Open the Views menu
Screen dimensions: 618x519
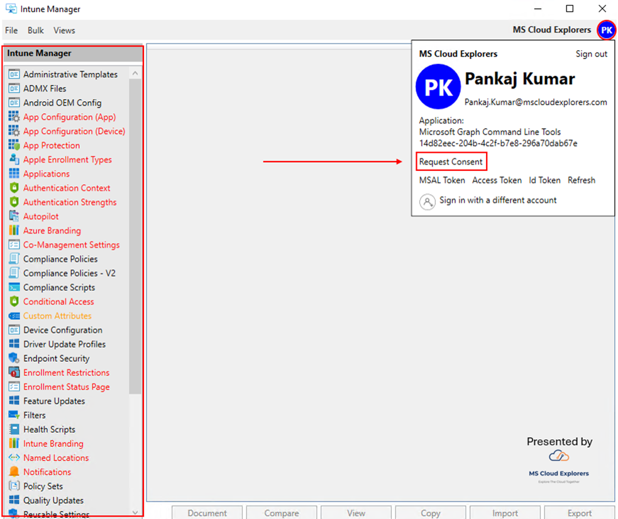click(x=64, y=30)
